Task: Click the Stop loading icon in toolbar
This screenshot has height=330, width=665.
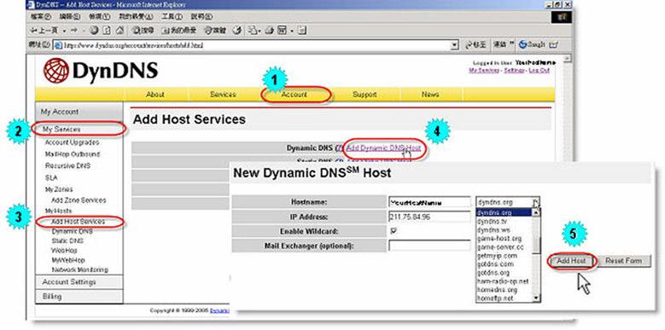Action: (94, 31)
